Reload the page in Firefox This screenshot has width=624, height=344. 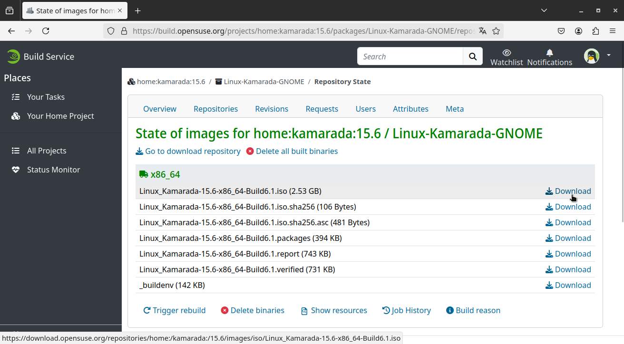[x=46, y=31]
